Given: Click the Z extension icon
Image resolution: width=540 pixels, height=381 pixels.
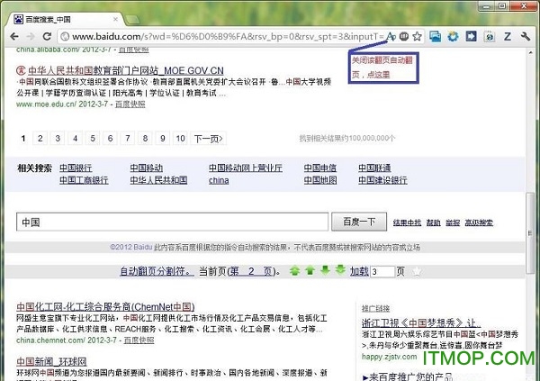Looking at the screenshot, I should 508,36.
